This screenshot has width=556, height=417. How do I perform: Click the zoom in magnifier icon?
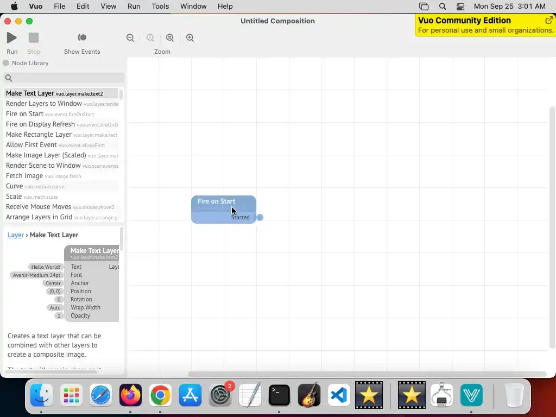(190, 37)
